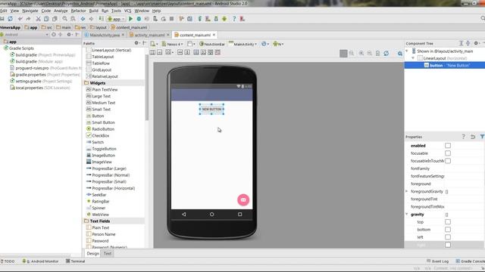Click the Zoom Out icon above canvas
The height and width of the screenshot is (272, 485).
point(369,53)
